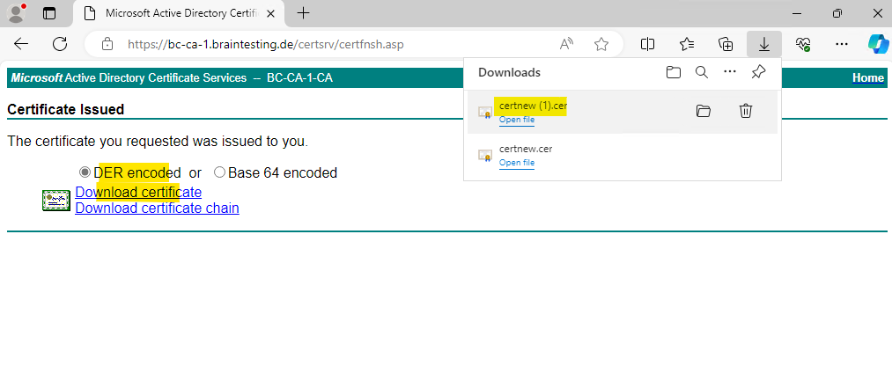Screen dimensions: 892x366
Task: Search downloads with magnifier icon
Action: pyautogui.click(x=702, y=72)
